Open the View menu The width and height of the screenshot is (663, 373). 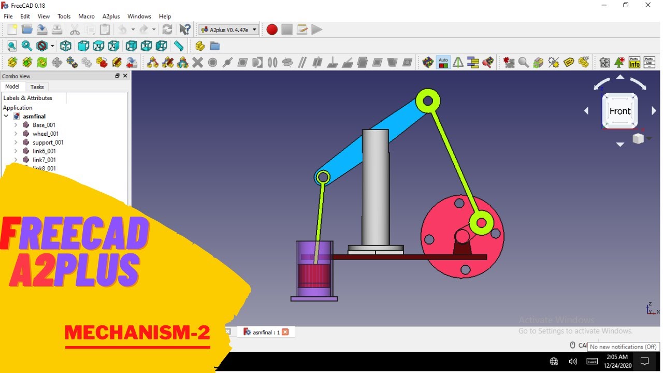[x=44, y=17]
